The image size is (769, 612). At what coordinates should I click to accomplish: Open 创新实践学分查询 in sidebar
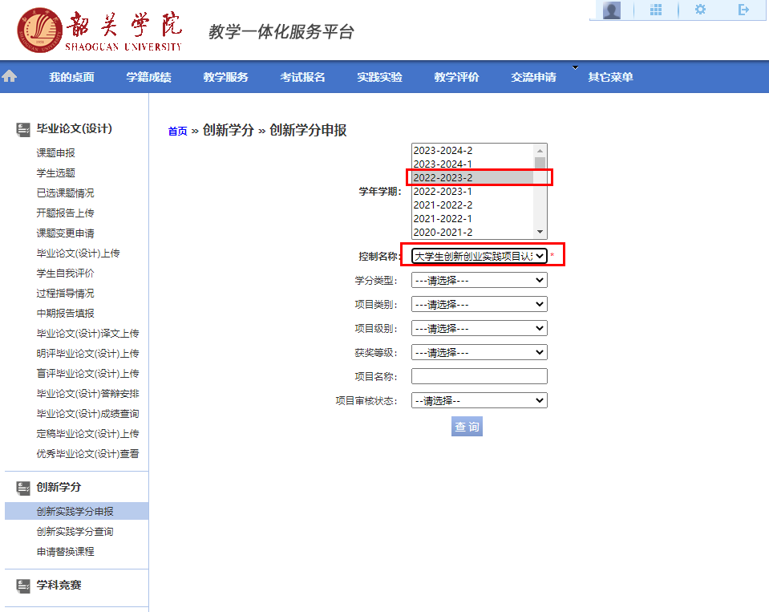coord(75,532)
